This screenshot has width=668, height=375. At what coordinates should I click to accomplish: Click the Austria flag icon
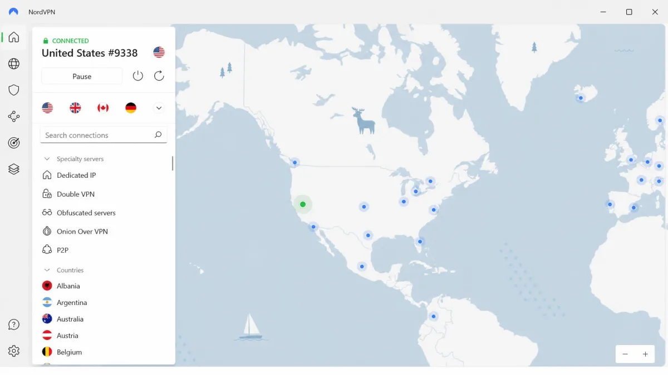[x=47, y=336]
